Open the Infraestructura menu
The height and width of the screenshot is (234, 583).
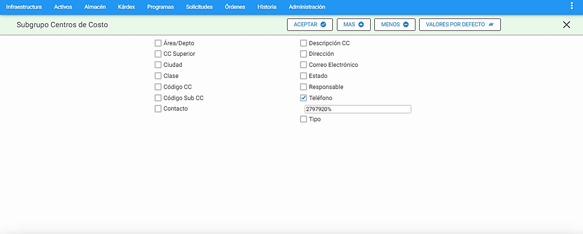[x=24, y=7]
